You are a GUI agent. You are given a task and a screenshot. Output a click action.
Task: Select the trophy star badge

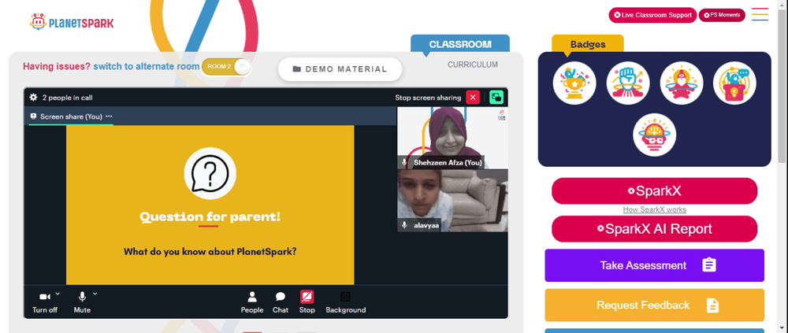pyautogui.click(x=574, y=83)
